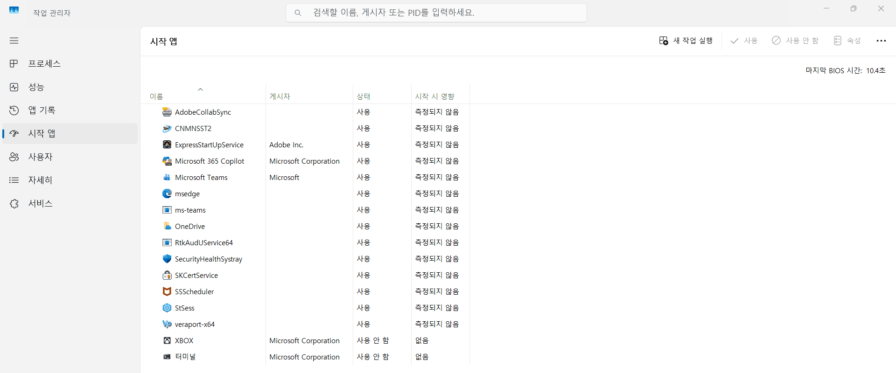Click the OneDrive icon
Screen dimensions: 896x373
point(167,226)
